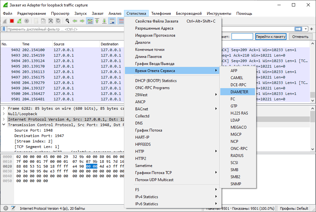
Task: Click the packet list vertical scrollbar thumb
Action: coord(312,95)
